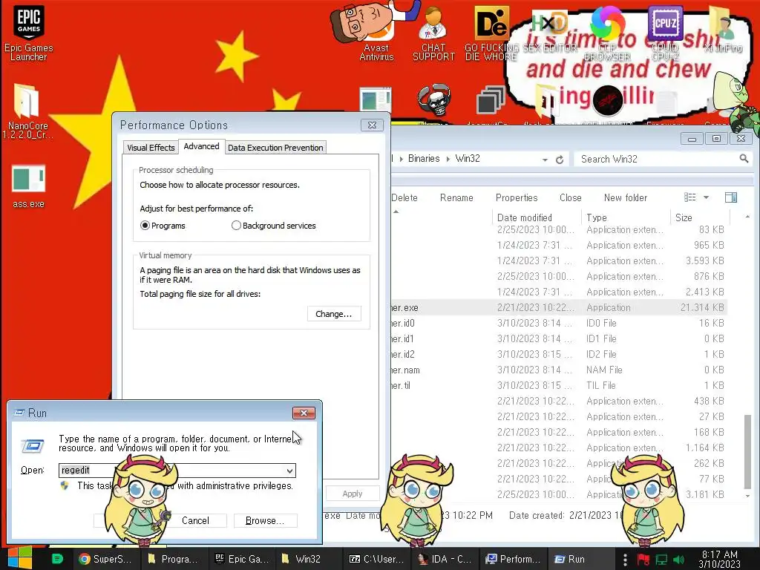This screenshot has height=570, width=760.
Task: Switch to Epic Ga... taskbar item
Action: pyautogui.click(x=241, y=559)
